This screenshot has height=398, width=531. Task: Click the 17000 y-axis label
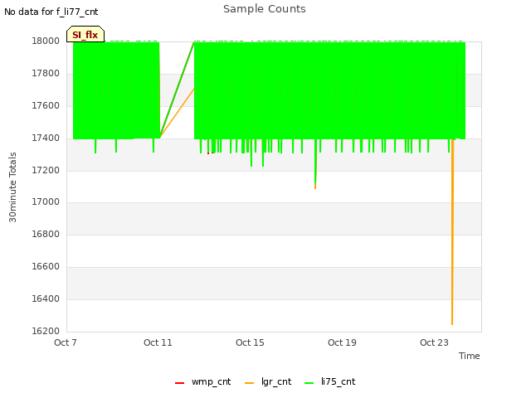click(46, 202)
